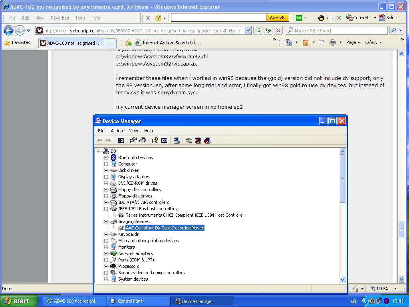
Task: Open new blank tab button
Action: (111, 43)
